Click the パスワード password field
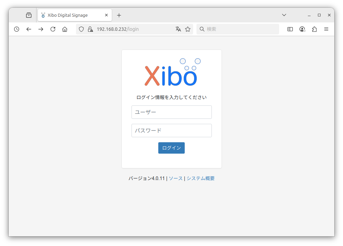The image size is (343, 246). 171,131
